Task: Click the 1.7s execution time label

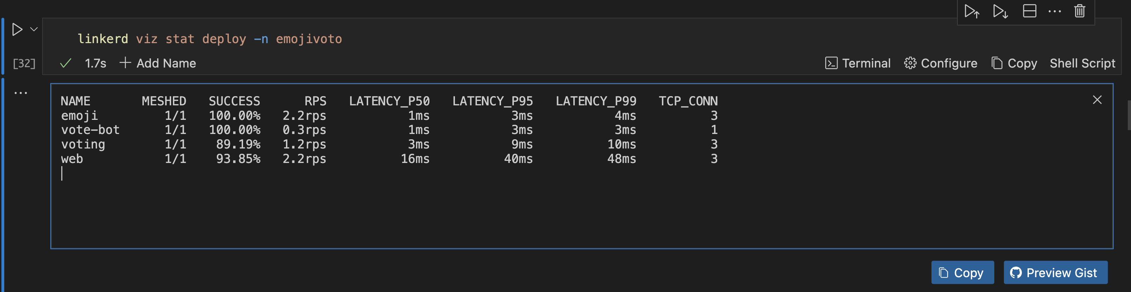Action: click(95, 64)
